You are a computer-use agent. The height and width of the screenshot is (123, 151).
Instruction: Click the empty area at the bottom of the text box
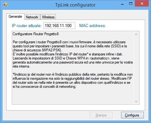(x=73, y=96)
